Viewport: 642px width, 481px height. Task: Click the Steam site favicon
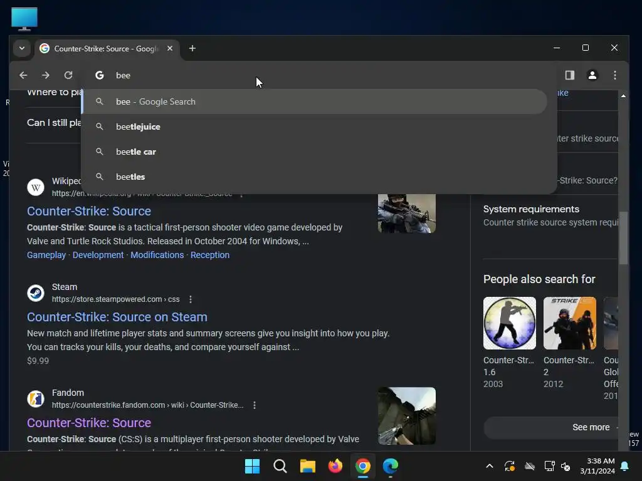coord(36,293)
